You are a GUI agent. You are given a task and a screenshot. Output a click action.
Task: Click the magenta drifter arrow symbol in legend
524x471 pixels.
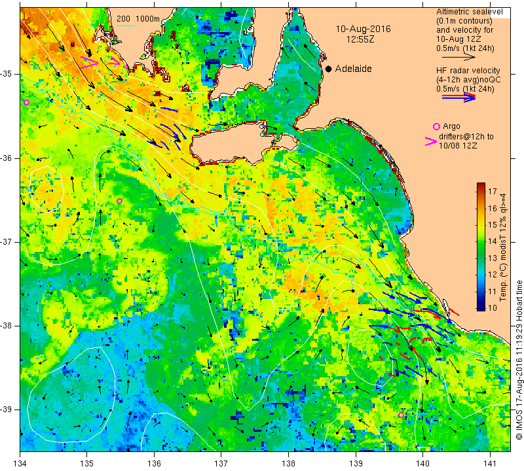(430, 141)
